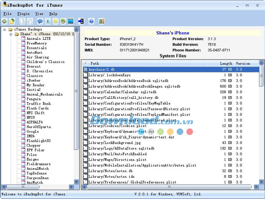Click the file list scroll left arrow

[x=84, y=187]
